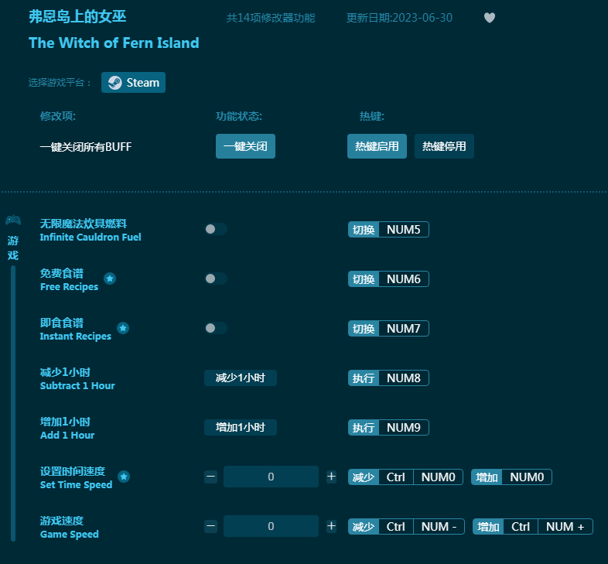
Task: Click the NUM9 hotkey for Add 1 Hour
Action: 388,428
